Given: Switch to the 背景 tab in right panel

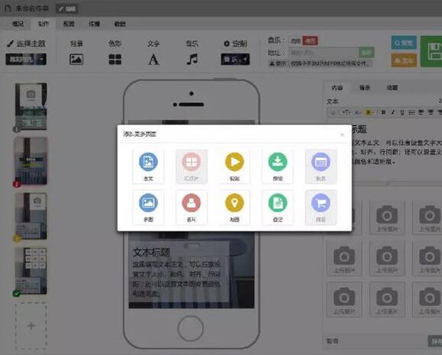Looking at the screenshot, I should pos(365,88).
